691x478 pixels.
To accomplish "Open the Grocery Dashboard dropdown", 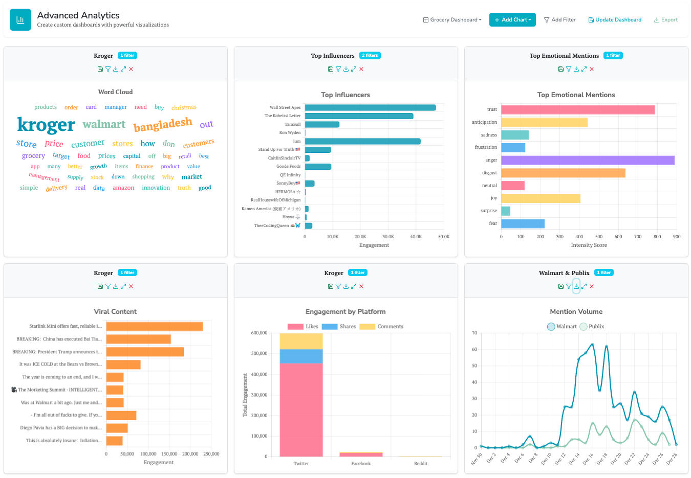I will (452, 20).
